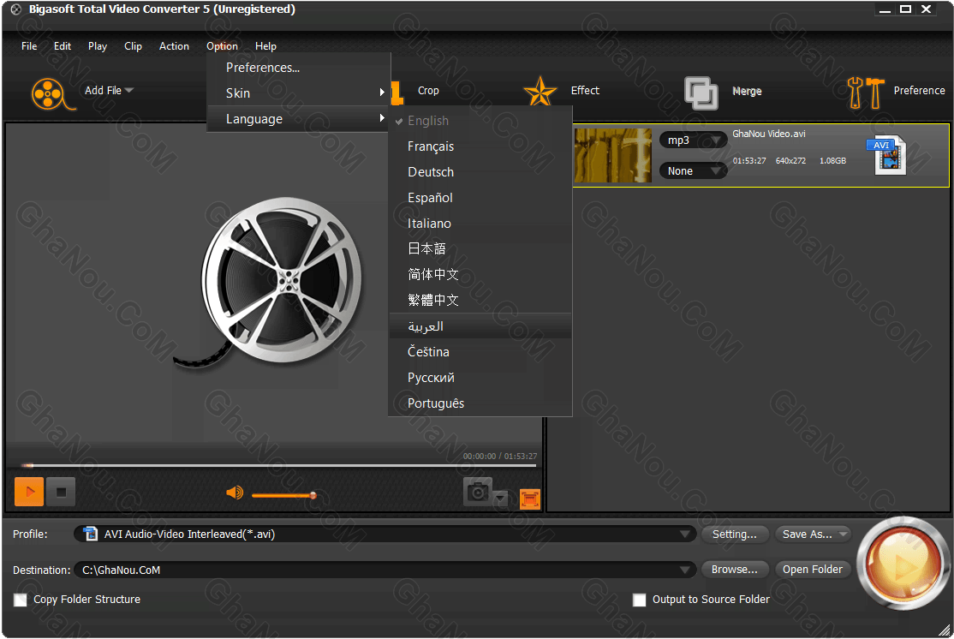Start conversion with big orange Convert button

(903, 563)
